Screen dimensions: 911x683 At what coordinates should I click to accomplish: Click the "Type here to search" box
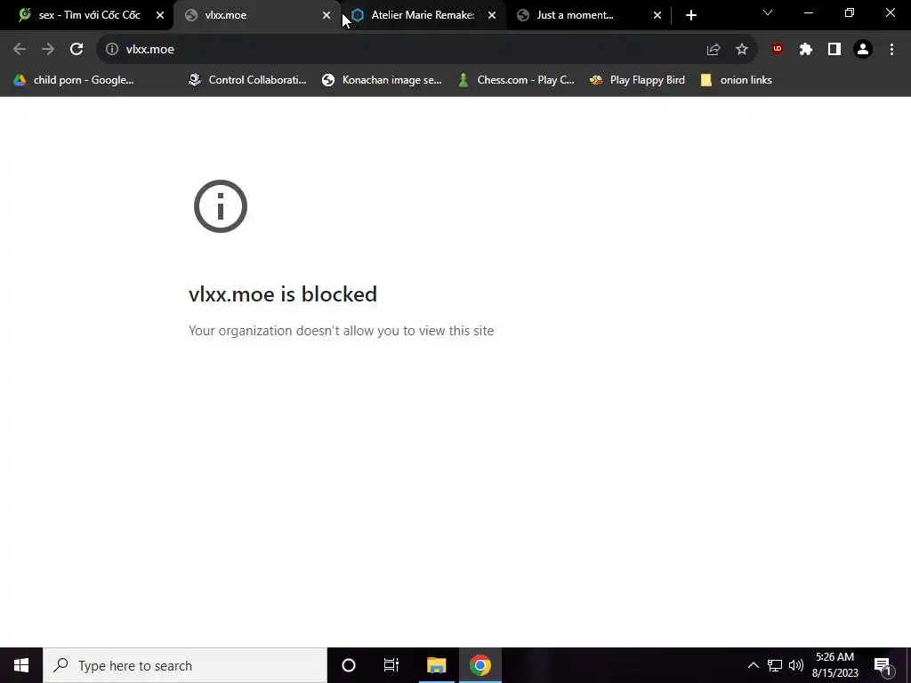(185, 665)
